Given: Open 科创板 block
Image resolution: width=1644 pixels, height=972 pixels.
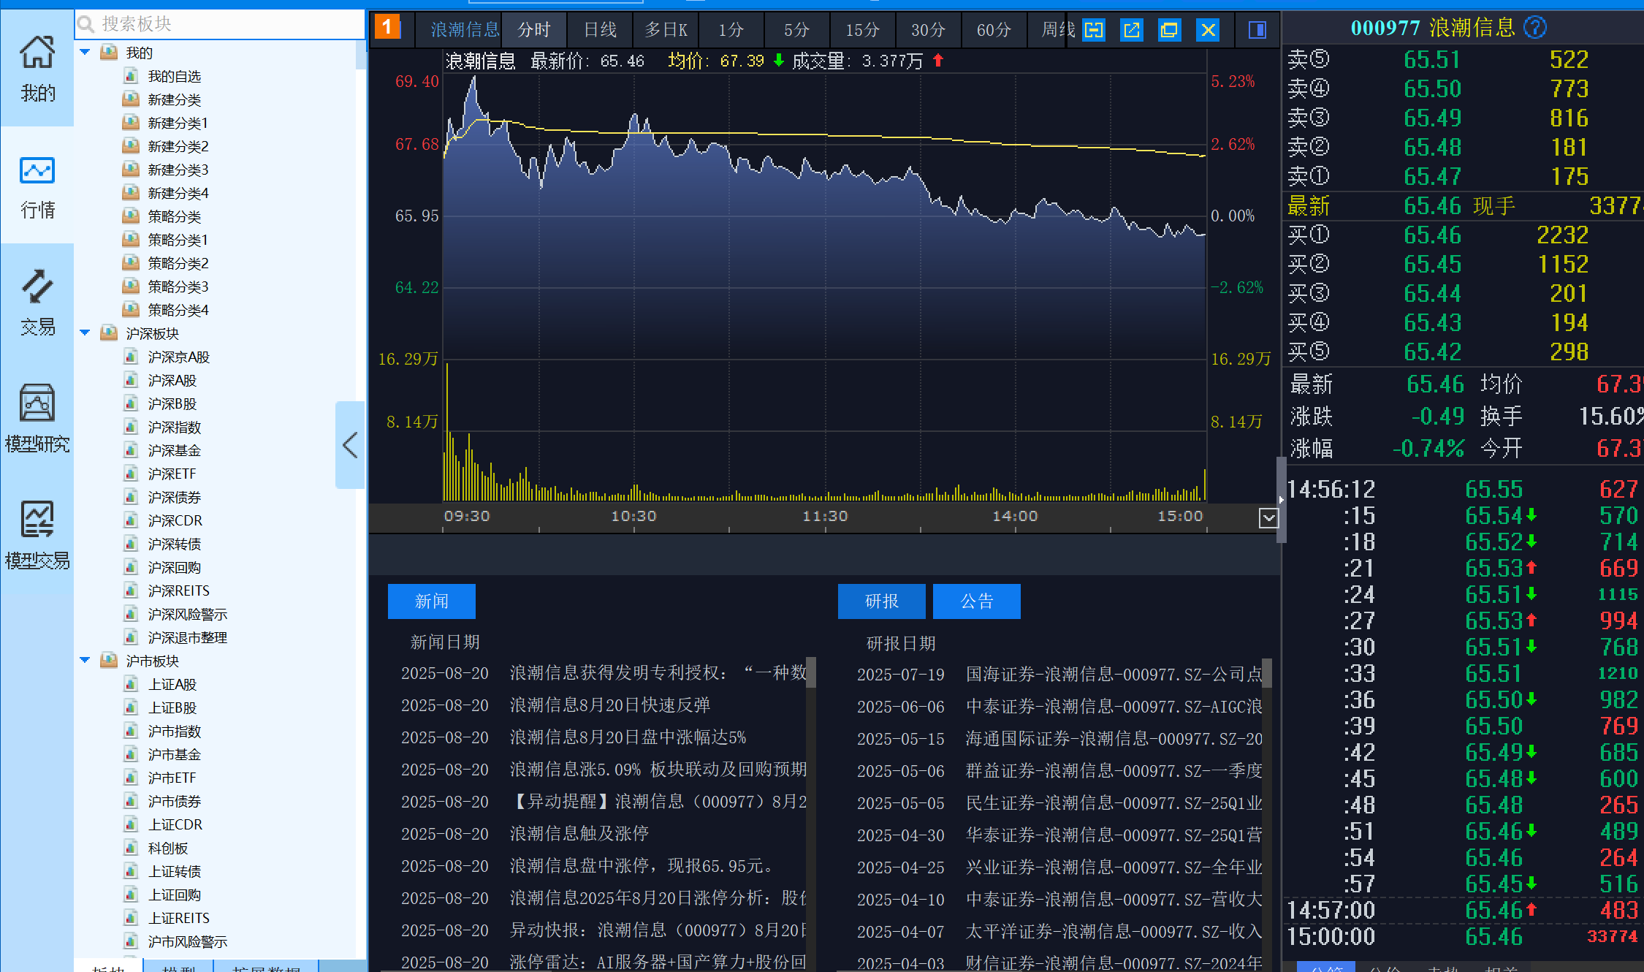Looking at the screenshot, I should coord(167,848).
